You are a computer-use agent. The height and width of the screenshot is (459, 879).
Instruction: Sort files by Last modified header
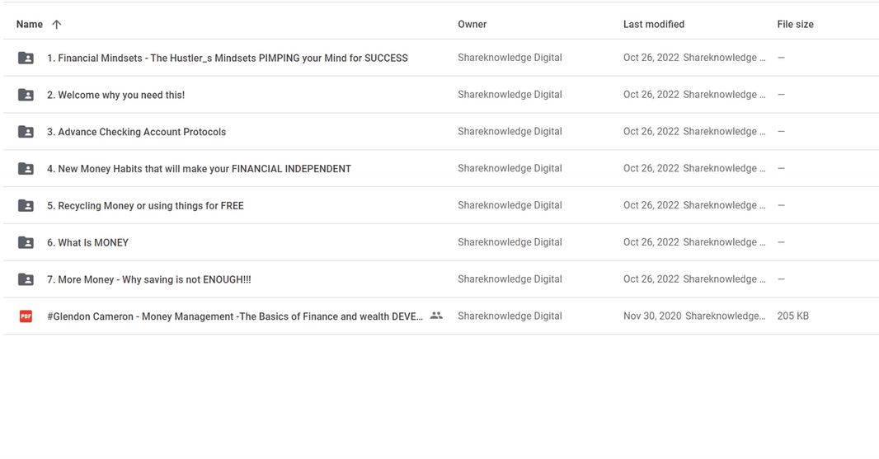[x=654, y=25]
